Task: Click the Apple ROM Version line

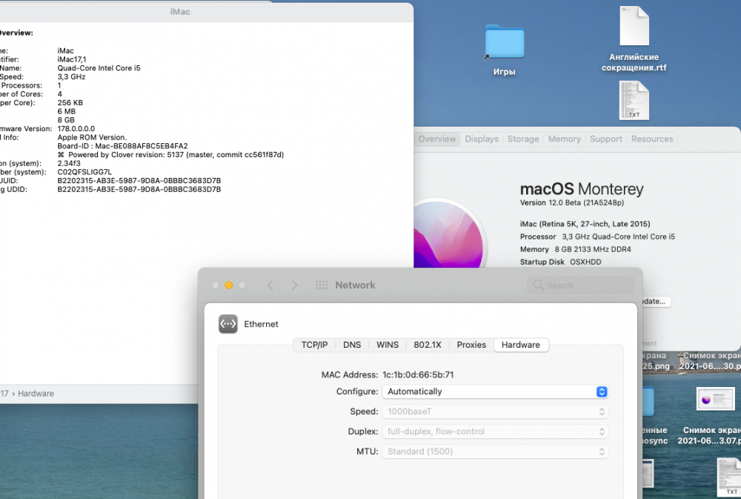Action: point(92,137)
